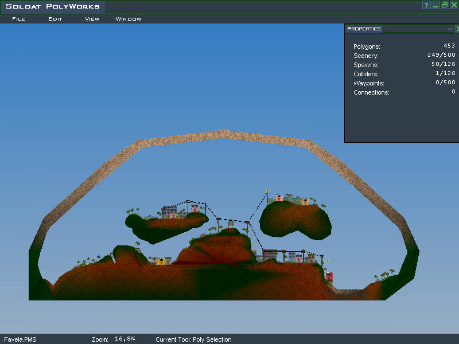Click the green help question mark icon
The height and width of the screenshot is (344, 459).
coord(426,5)
